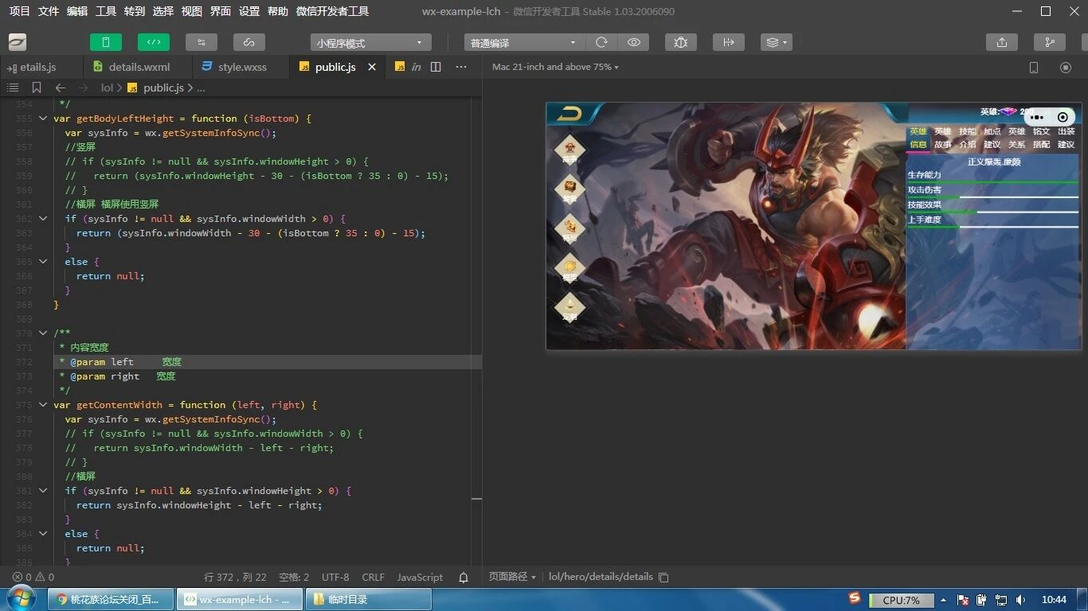Click the navigate forward arrow in editor
The image size is (1088, 611).
coord(83,88)
